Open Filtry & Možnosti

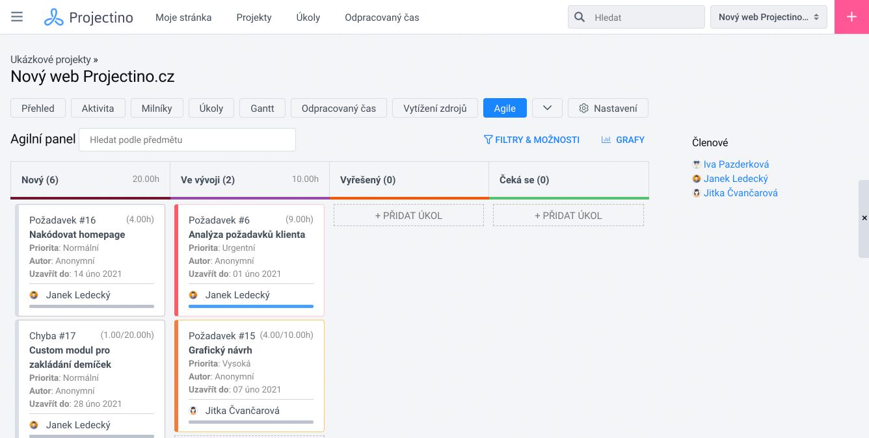point(531,140)
